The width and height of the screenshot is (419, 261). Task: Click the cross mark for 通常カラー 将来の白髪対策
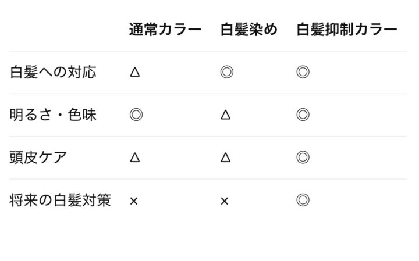pos(134,201)
